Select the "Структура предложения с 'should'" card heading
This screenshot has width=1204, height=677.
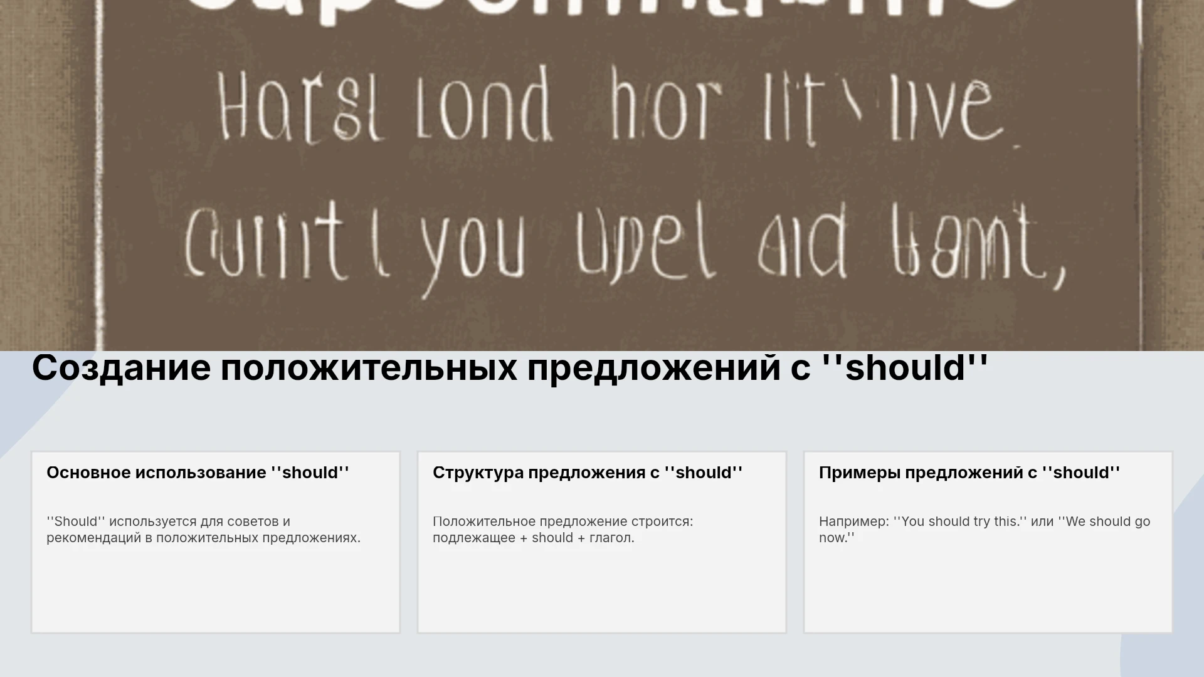tap(588, 473)
